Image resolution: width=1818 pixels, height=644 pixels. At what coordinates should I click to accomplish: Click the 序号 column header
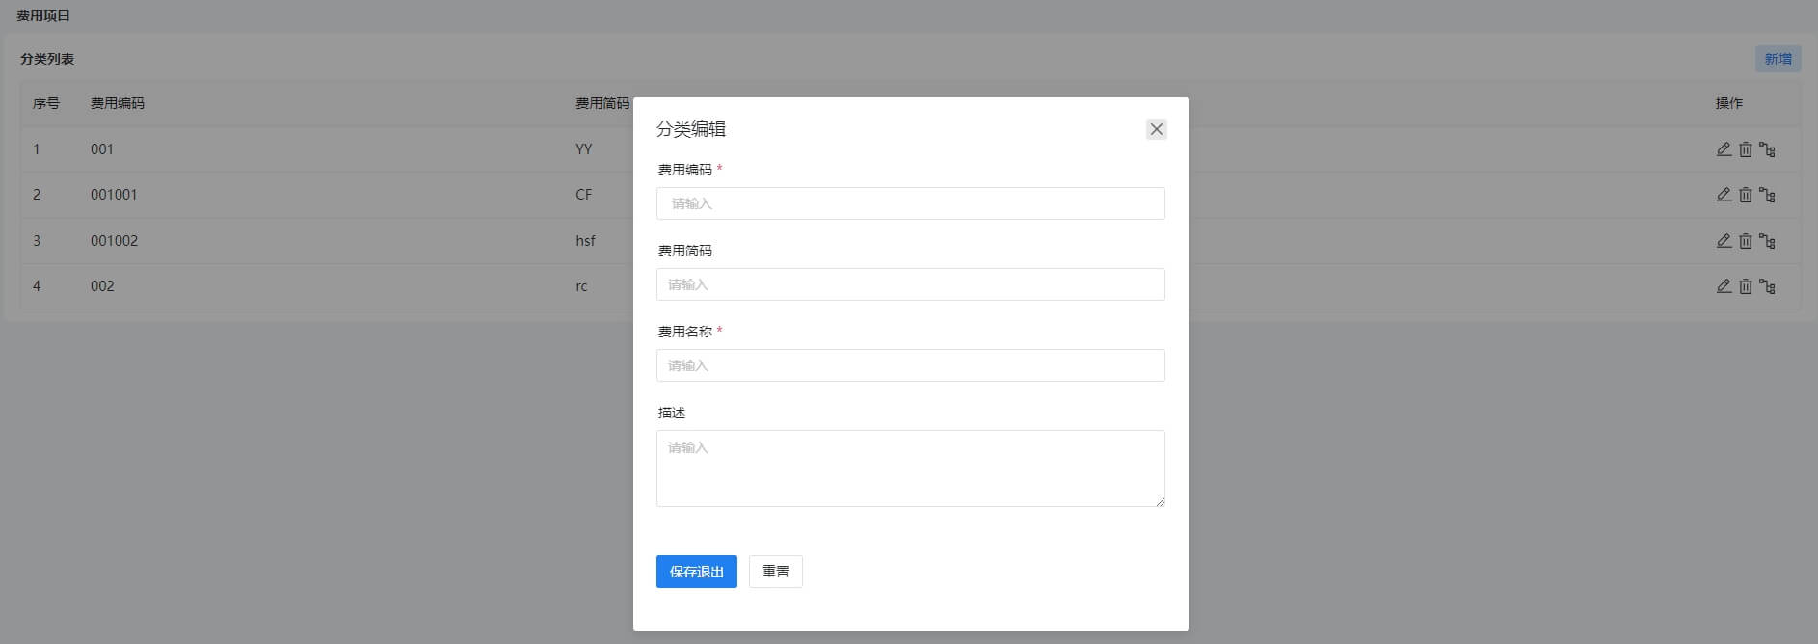pos(46,103)
